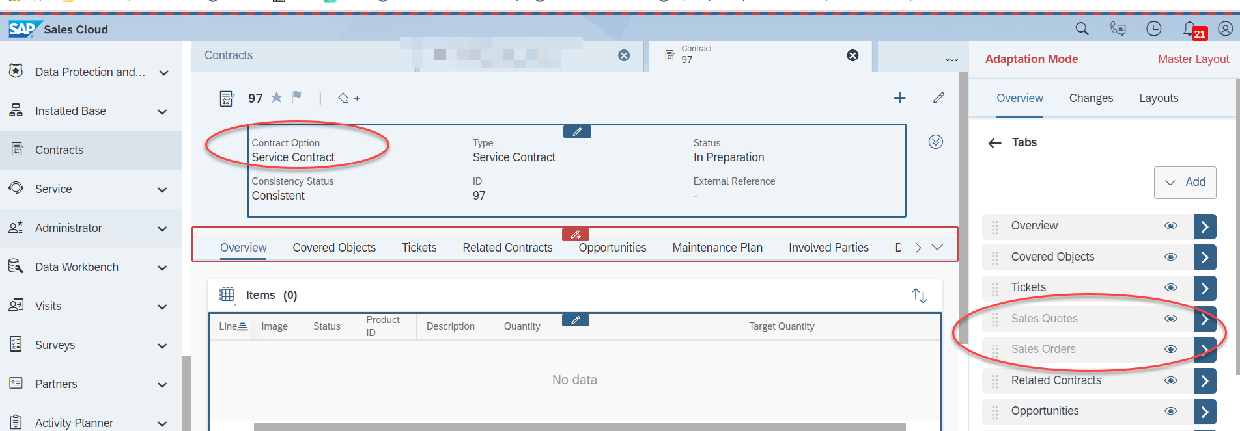Viewport: 1240px width, 431px height.
Task: Open the search icon in header
Action: point(1082,29)
